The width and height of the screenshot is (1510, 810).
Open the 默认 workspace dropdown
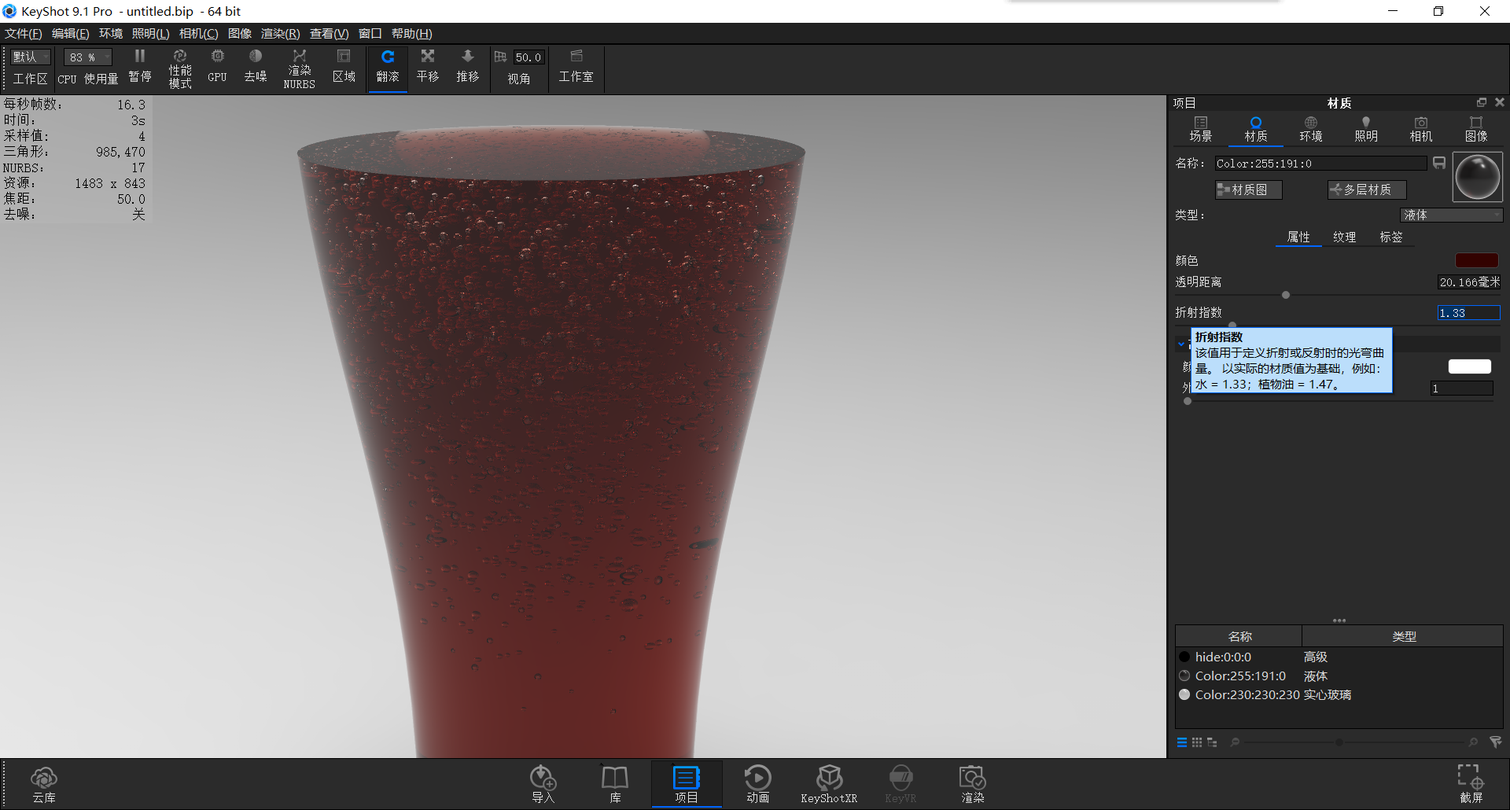pos(29,57)
